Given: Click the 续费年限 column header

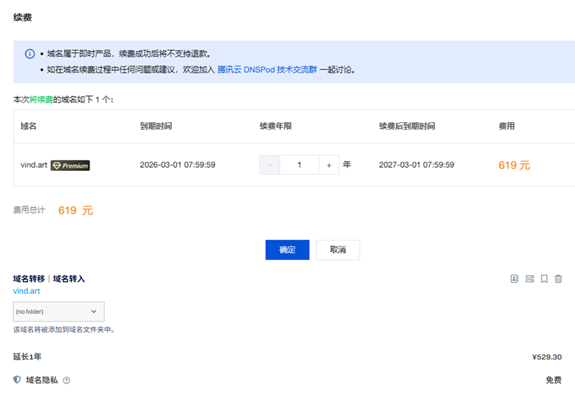Looking at the screenshot, I should pos(275,126).
